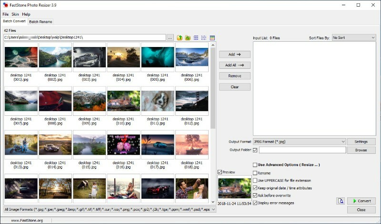Click the go up one folder icon
The height and width of the screenshot is (224, 381).
coord(180,37)
